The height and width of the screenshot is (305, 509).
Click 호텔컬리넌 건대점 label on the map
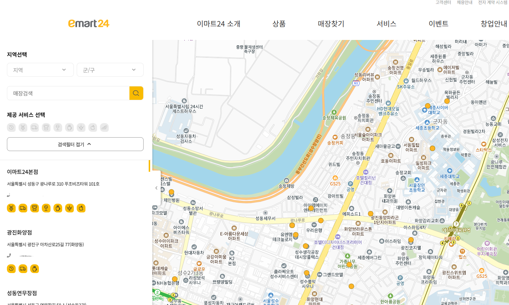click(x=366, y=180)
